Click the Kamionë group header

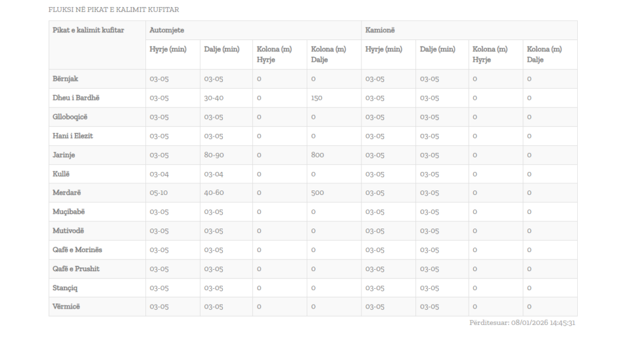coord(380,30)
